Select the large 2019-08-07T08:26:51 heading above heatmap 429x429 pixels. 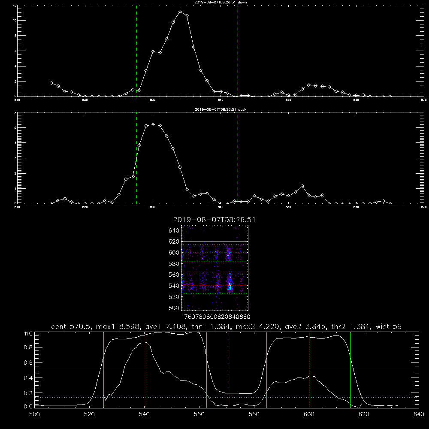214,220
